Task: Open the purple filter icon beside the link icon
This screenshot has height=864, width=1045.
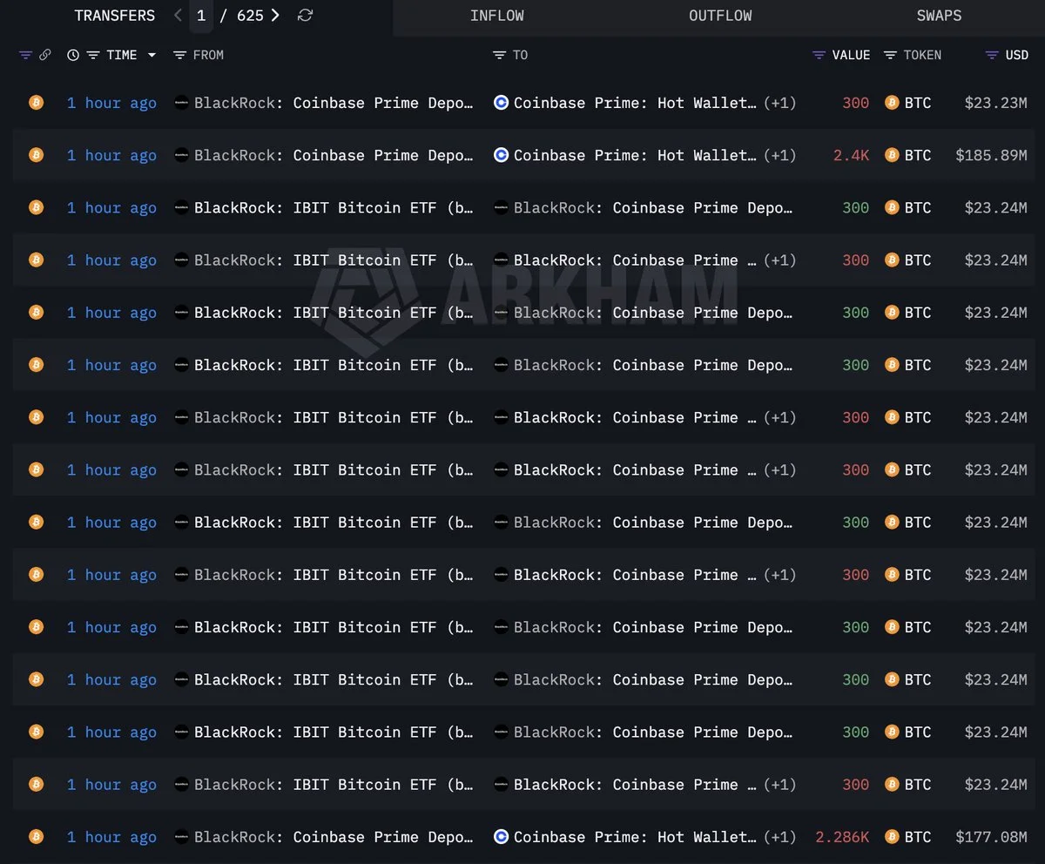Action: (x=25, y=55)
